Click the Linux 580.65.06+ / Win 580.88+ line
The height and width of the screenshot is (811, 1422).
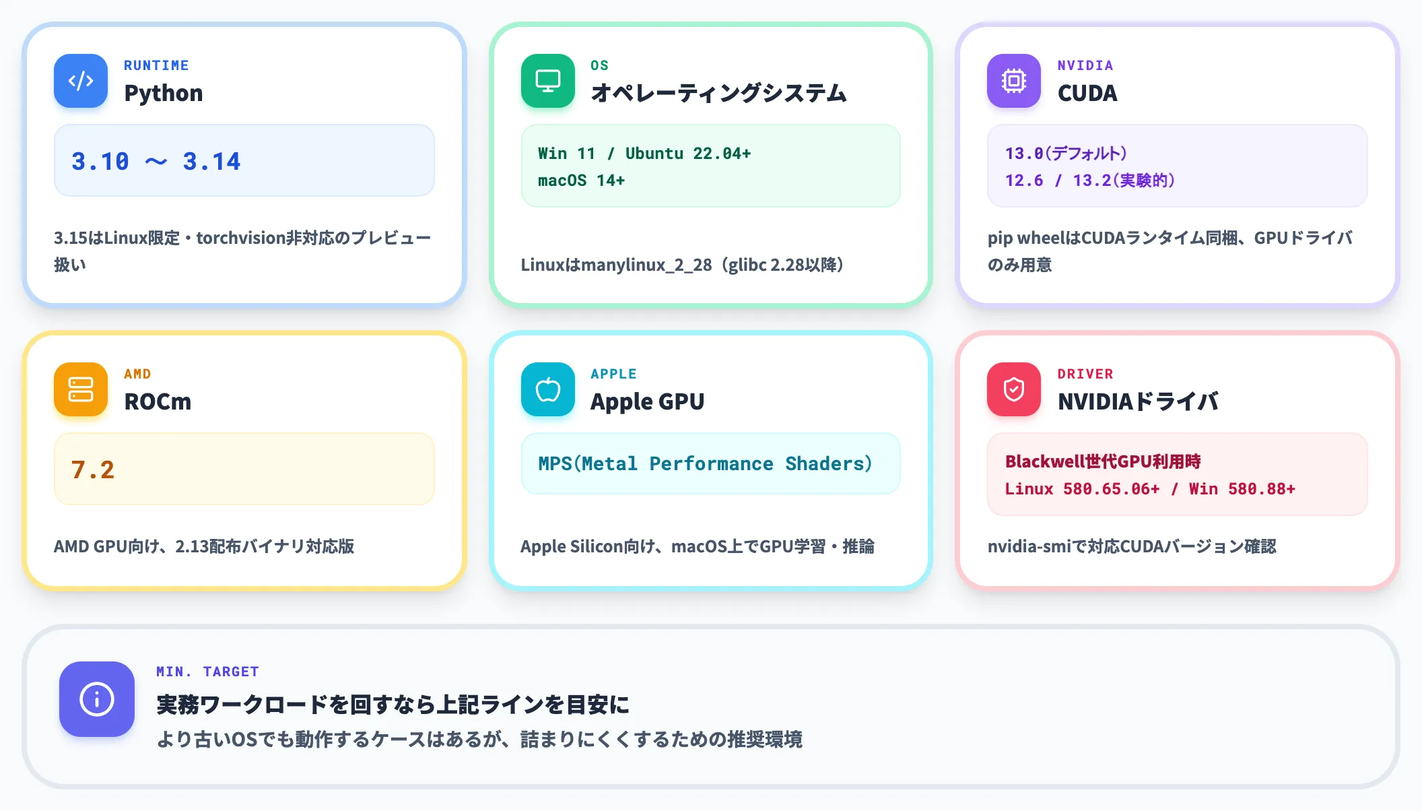[x=1150, y=489]
